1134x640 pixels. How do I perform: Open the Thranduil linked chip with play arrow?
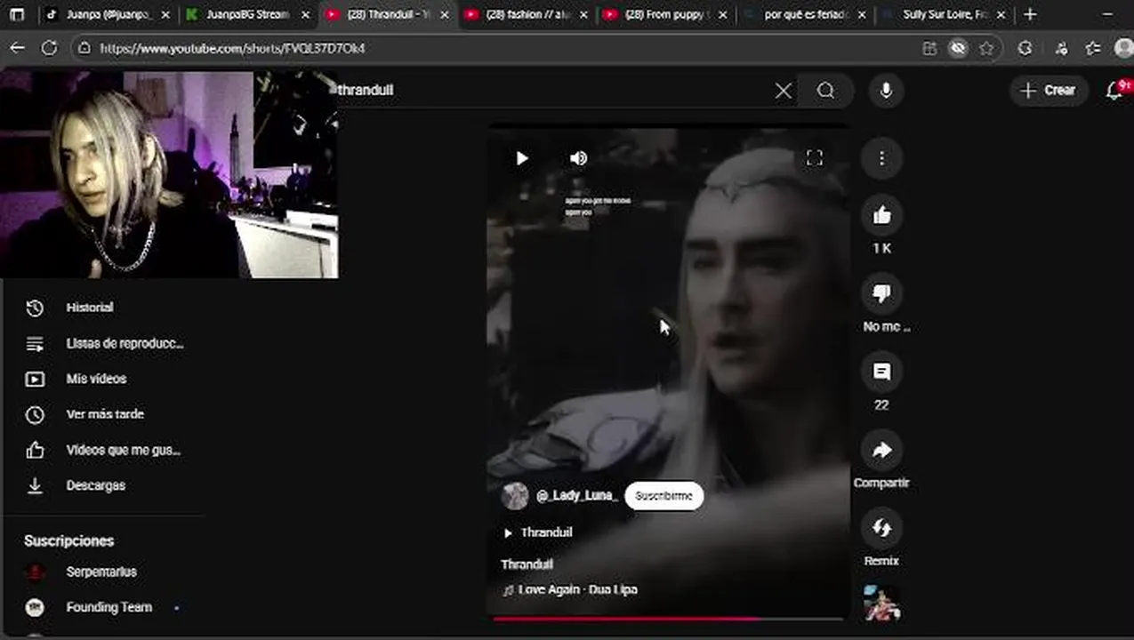coord(538,532)
